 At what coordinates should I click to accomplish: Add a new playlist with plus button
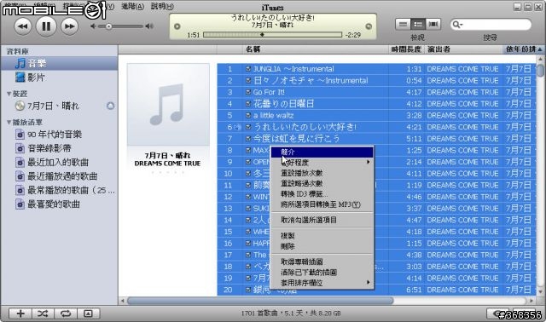coord(20,313)
